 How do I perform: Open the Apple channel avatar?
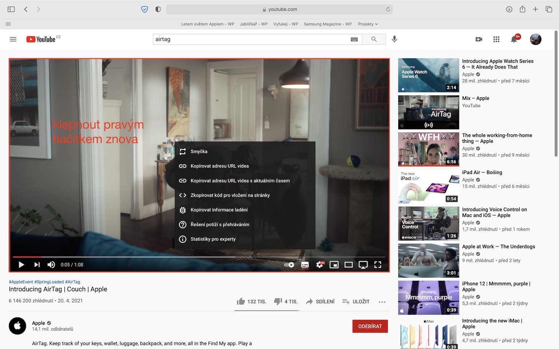17,326
